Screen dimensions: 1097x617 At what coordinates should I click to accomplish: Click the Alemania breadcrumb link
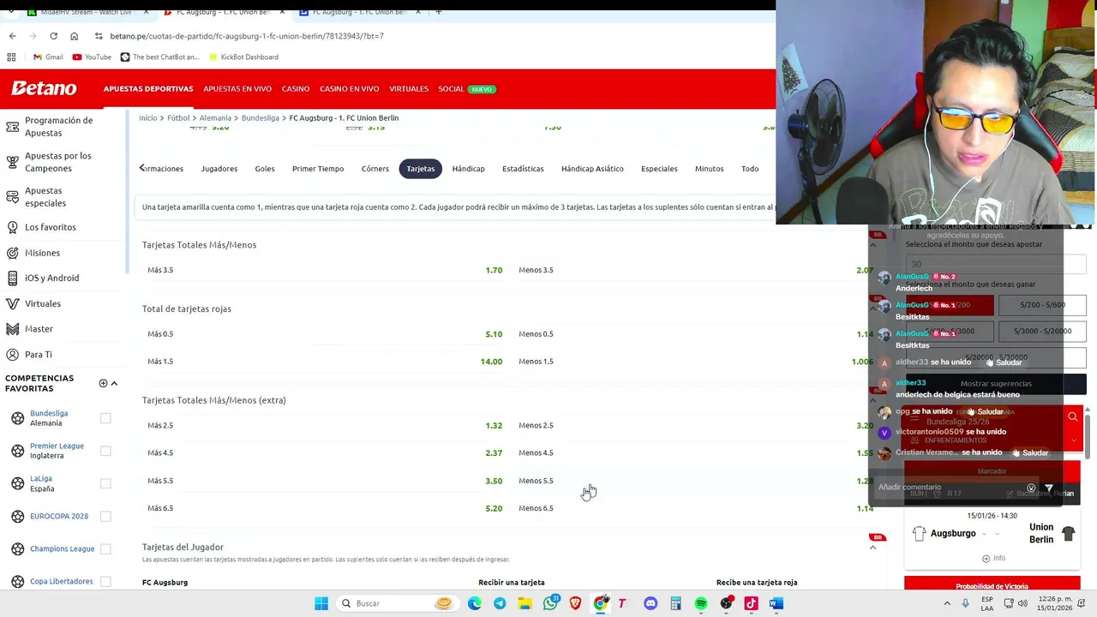215,118
